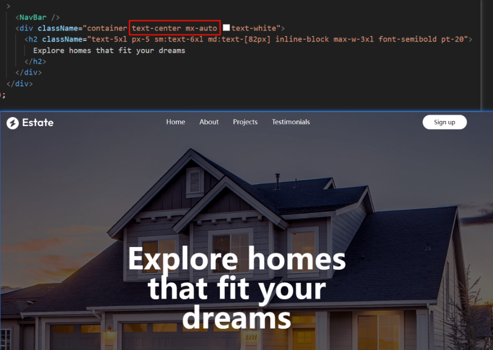Click the Sign up button
The height and width of the screenshot is (350, 493).
coord(445,122)
